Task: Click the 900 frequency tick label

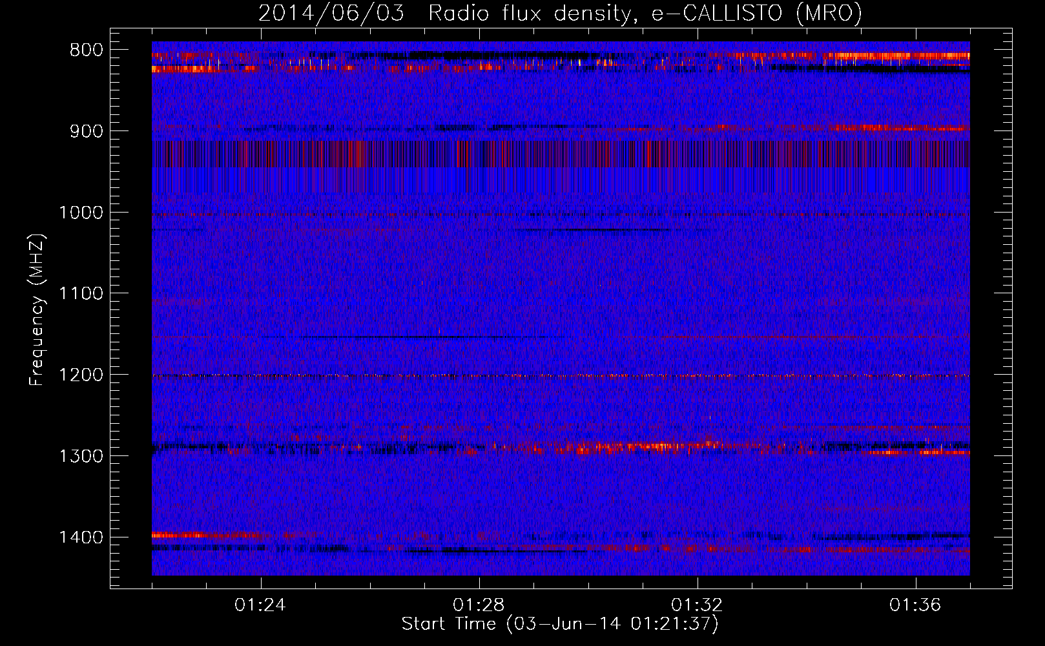Action: 86,132
